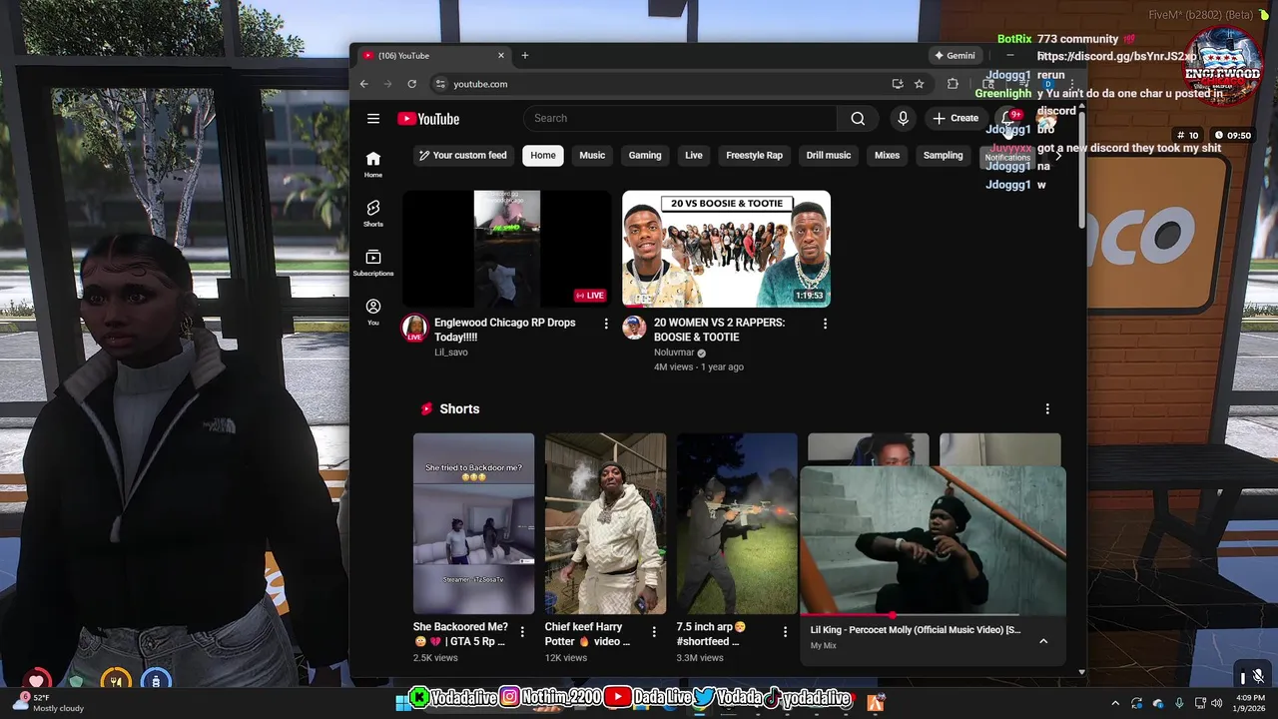Open the Noluvmar channel avatar

pyautogui.click(x=634, y=328)
